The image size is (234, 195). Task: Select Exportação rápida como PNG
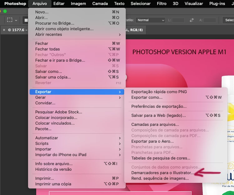[x=176, y=92]
